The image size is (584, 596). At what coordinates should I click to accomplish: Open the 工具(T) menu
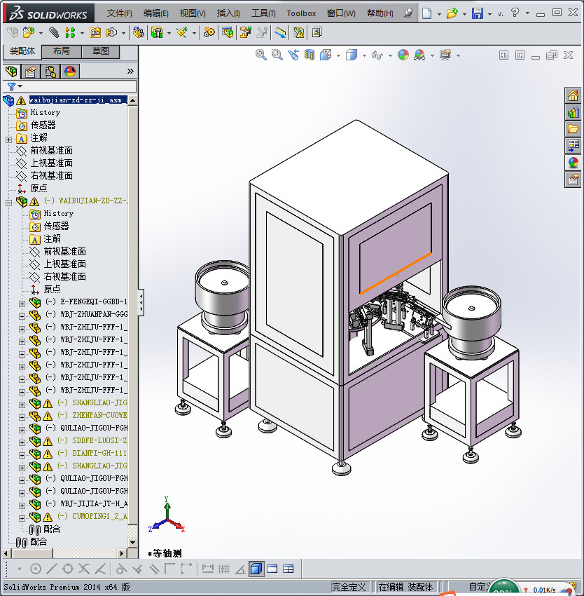point(263,13)
